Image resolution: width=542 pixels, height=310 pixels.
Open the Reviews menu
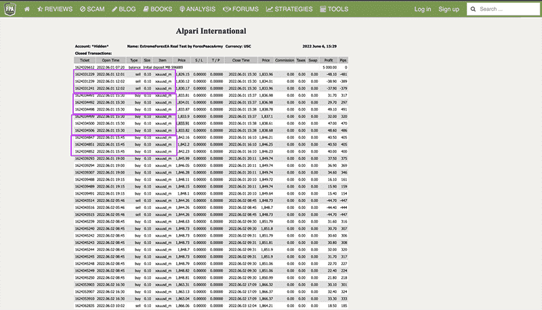(55, 9)
